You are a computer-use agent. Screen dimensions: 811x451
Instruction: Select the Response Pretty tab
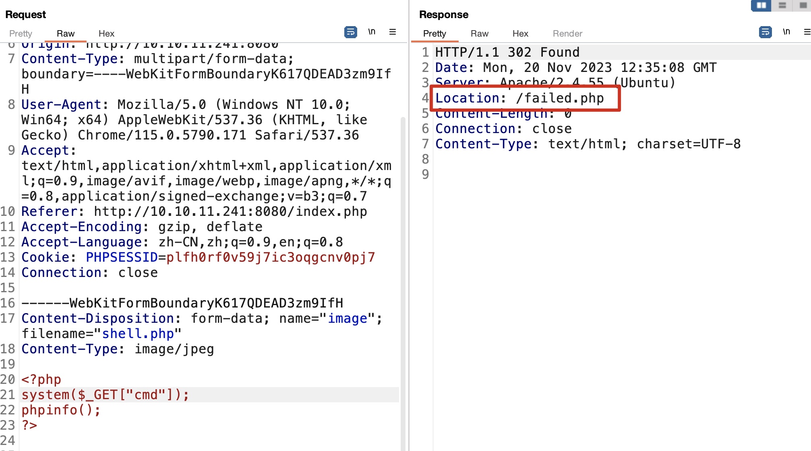click(x=434, y=33)
